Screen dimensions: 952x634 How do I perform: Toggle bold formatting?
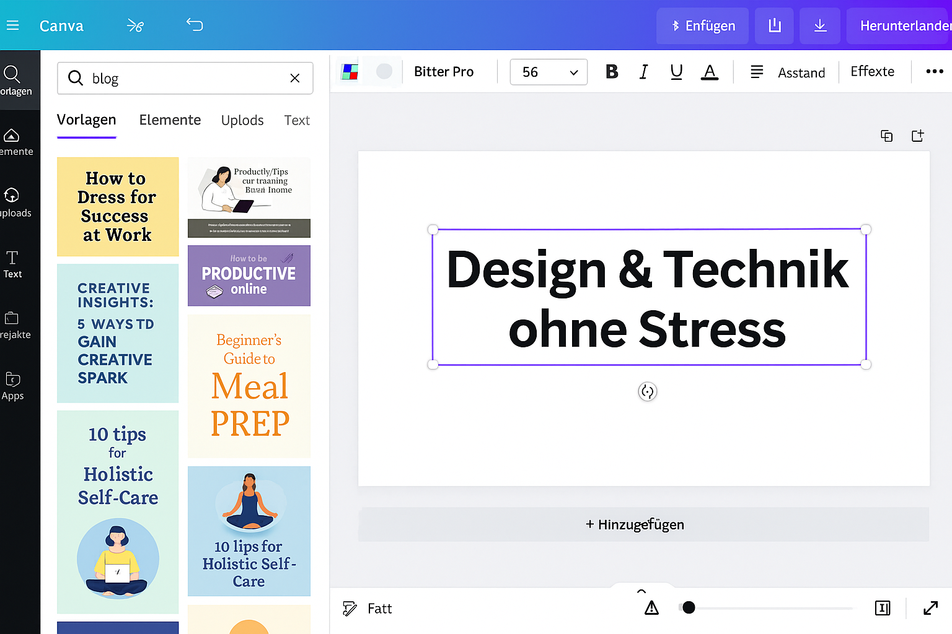point(612,72)
